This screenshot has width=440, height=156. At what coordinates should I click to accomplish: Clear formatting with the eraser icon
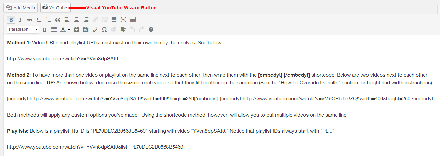click(x=95, y=29)
